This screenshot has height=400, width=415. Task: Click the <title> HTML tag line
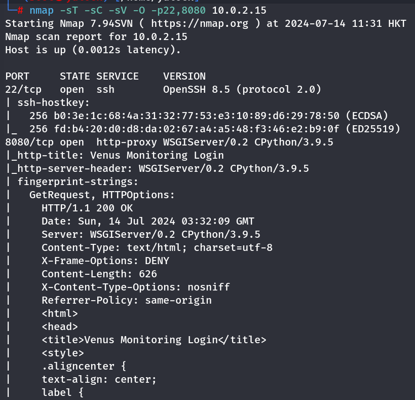[x=154, y=340]
